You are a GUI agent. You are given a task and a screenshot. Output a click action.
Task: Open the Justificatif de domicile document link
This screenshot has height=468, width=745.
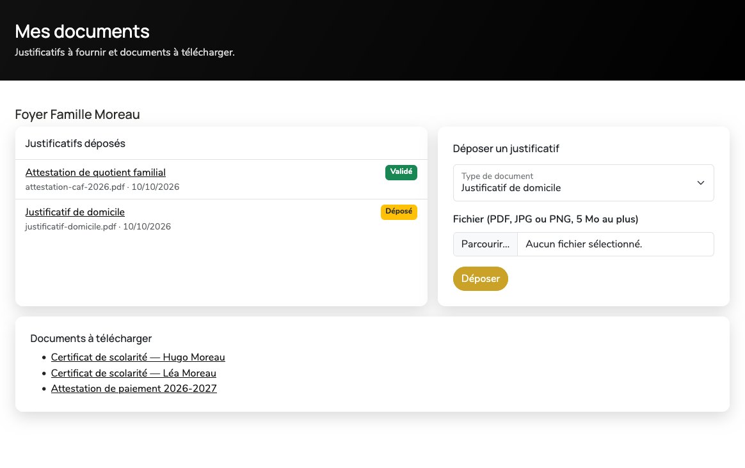coord(75,212)
